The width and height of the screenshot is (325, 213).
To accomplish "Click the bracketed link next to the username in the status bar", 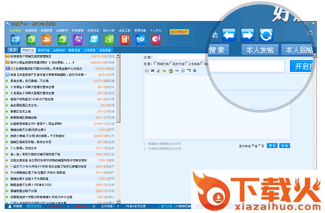I will click(x=34, y=207).
